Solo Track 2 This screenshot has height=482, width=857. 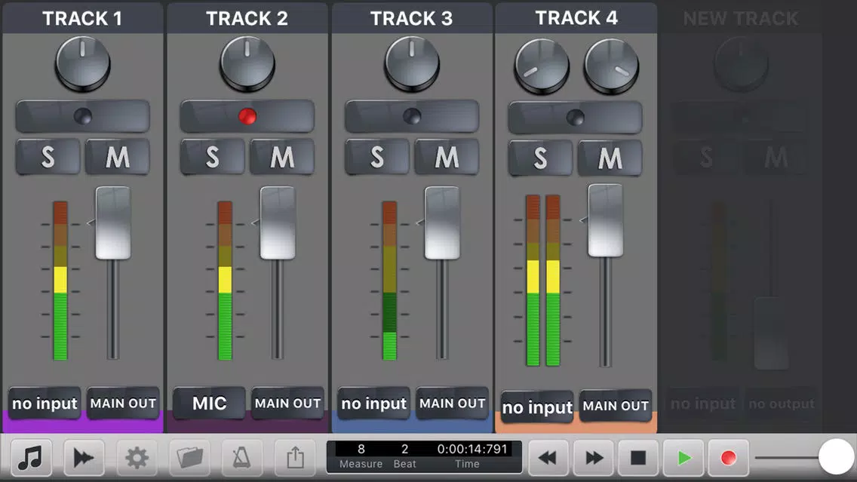pos(213,157)
